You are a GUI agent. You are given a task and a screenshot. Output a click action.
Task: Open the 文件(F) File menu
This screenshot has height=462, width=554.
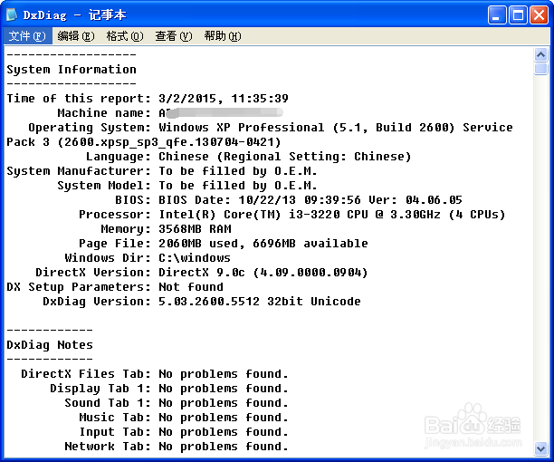click(27, 36)
